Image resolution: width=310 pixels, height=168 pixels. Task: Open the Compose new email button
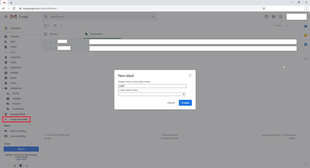point(13,28)
